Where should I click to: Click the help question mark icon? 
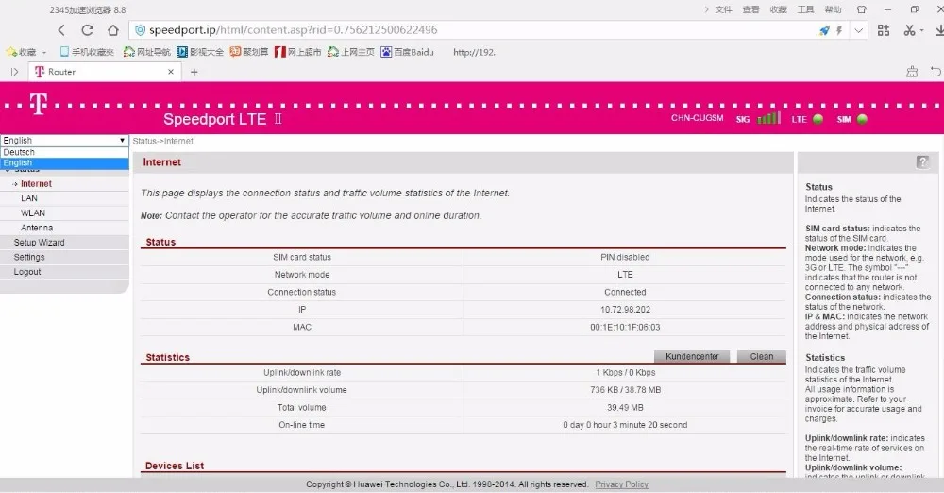(x=922, y=162)
